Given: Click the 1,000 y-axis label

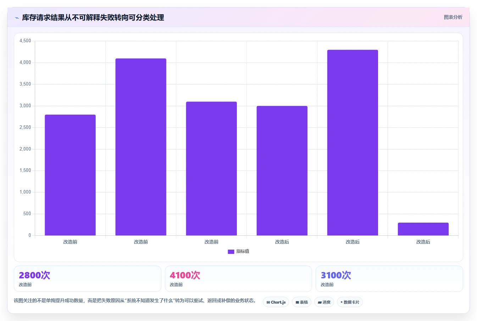Looking at the screenshot, I should (x=25, y=192).
